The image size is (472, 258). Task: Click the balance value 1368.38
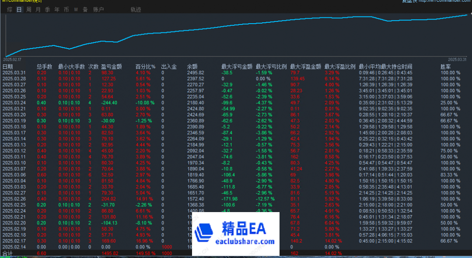coord(196,205)
